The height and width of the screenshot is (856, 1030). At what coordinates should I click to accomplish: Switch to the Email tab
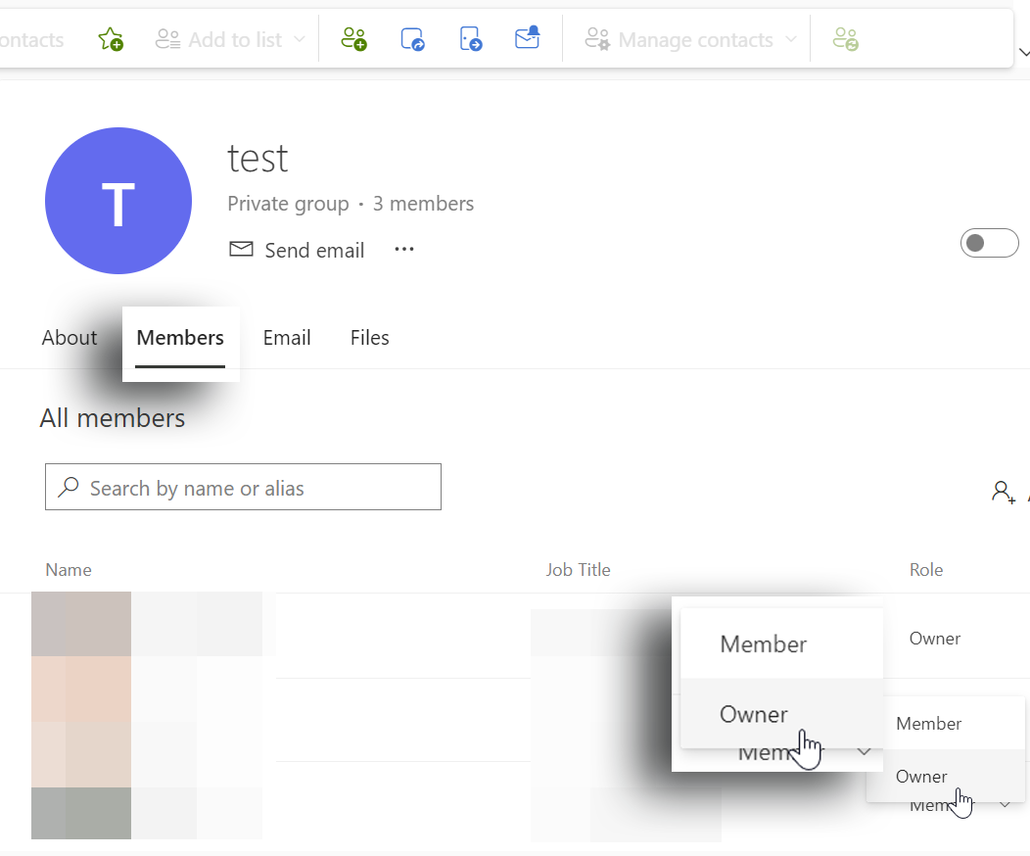[287, 338]
